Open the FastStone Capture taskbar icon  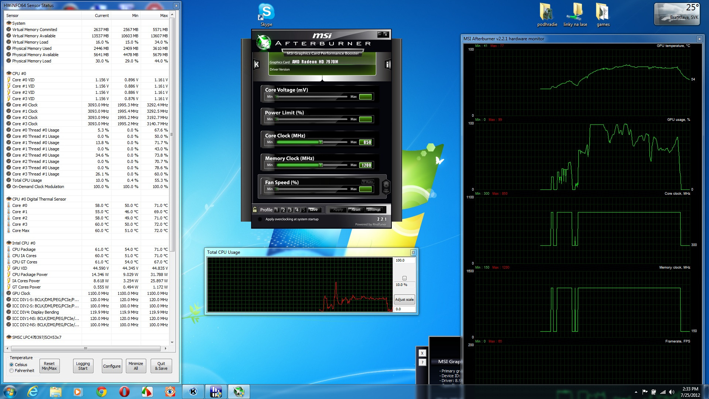tap(147, 392)
